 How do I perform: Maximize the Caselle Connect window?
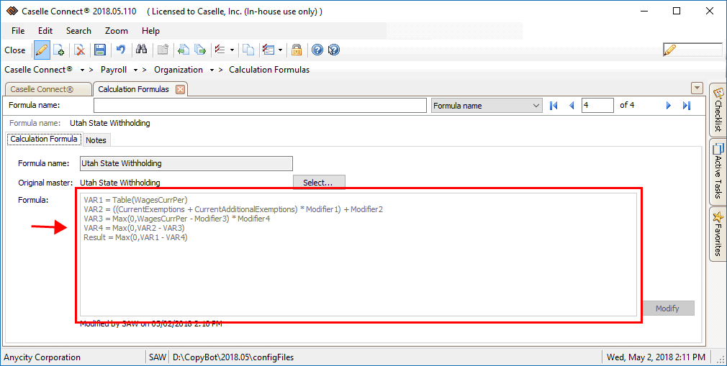(x=677, y=11)
